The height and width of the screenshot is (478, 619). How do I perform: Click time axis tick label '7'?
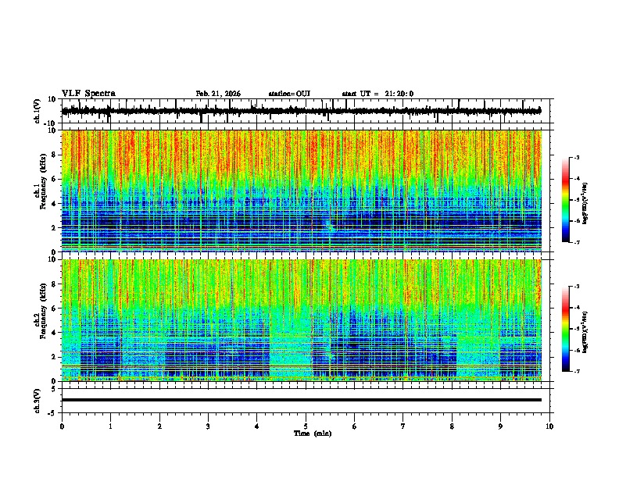tap(403, 426)
